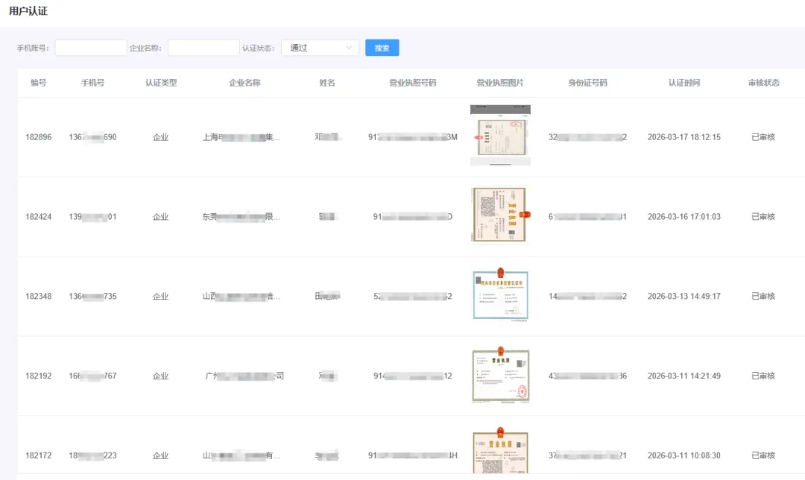The height and width of the screenshot is (480, 805).
Task: Click the blue 搜索 button
Action: (x=382, y=48)
